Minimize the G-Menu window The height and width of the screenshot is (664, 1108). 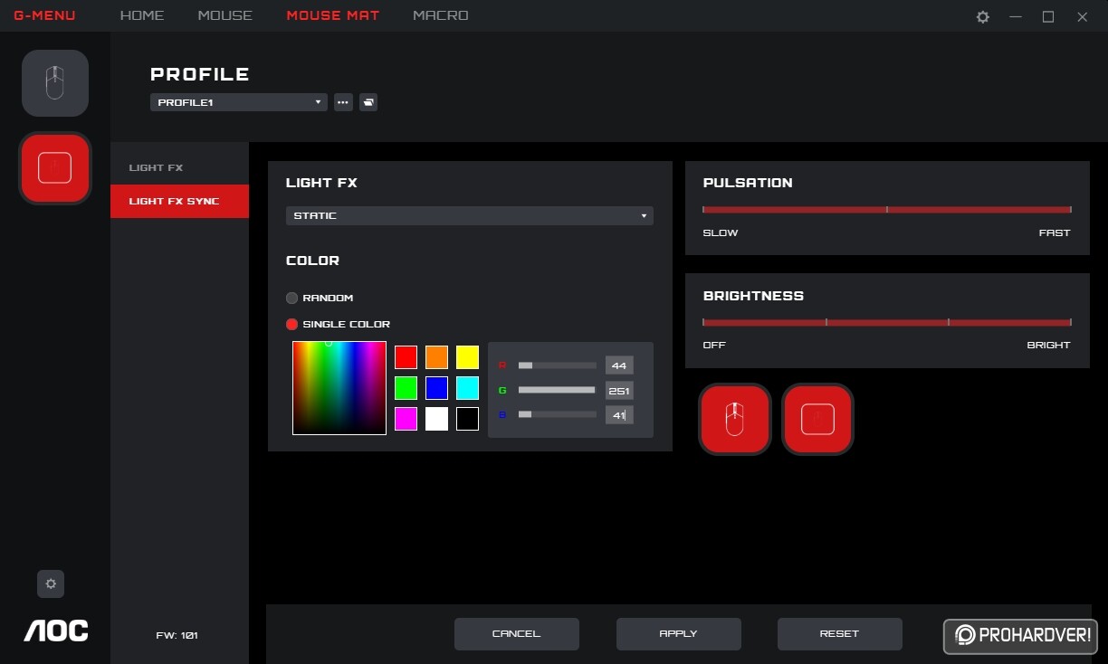point(1017,16)
